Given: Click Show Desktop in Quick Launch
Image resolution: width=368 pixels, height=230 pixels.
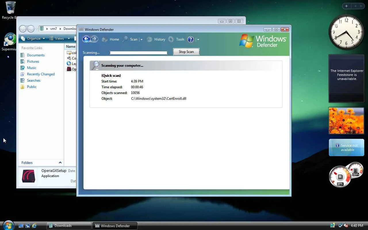Looking at the screenshot, I should [21, 226].
